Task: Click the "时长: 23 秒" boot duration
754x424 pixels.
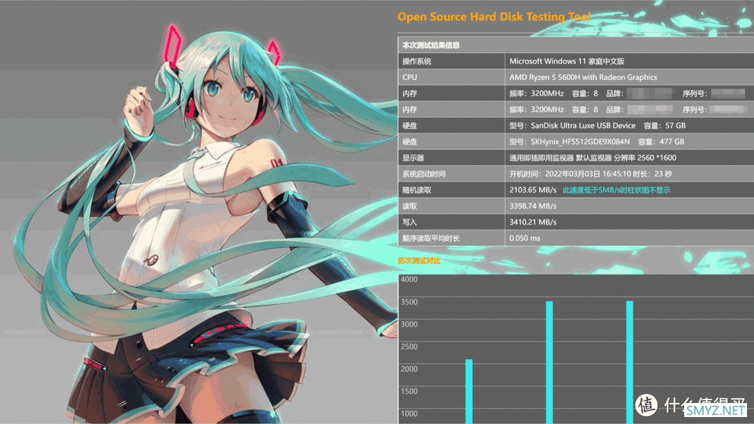Action: [x=651, y=174]
